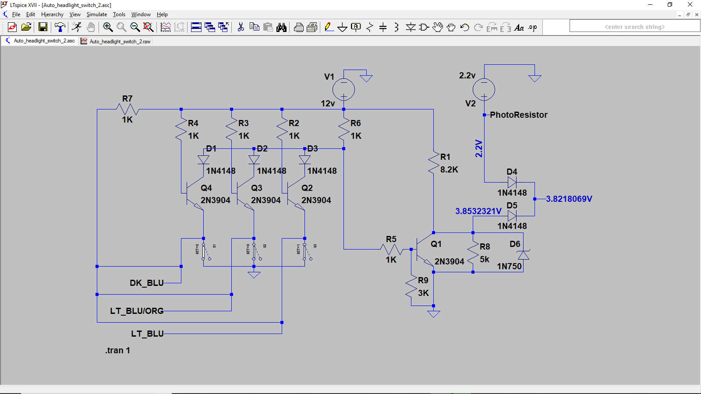This screenshot has height=394, width=701.
Task: Choose the Diode component tool
Action: 411,27
